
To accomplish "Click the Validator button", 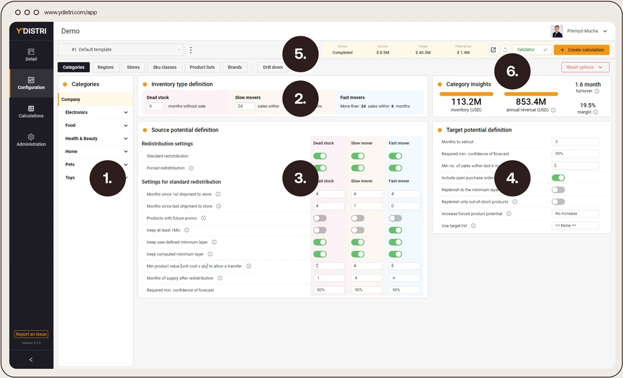I will (532, 50).
